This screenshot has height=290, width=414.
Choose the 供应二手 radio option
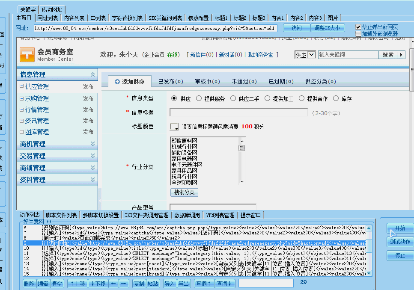click(x=233, y=98)
